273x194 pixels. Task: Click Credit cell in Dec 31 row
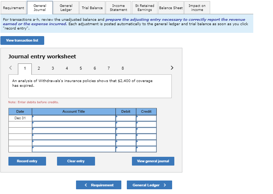click(146, 118)
